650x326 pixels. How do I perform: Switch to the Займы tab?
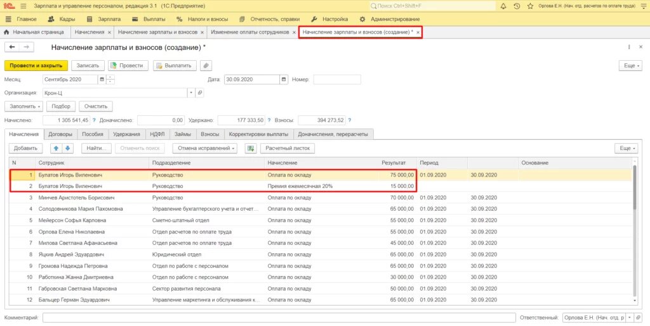click(x=183, y=134)
